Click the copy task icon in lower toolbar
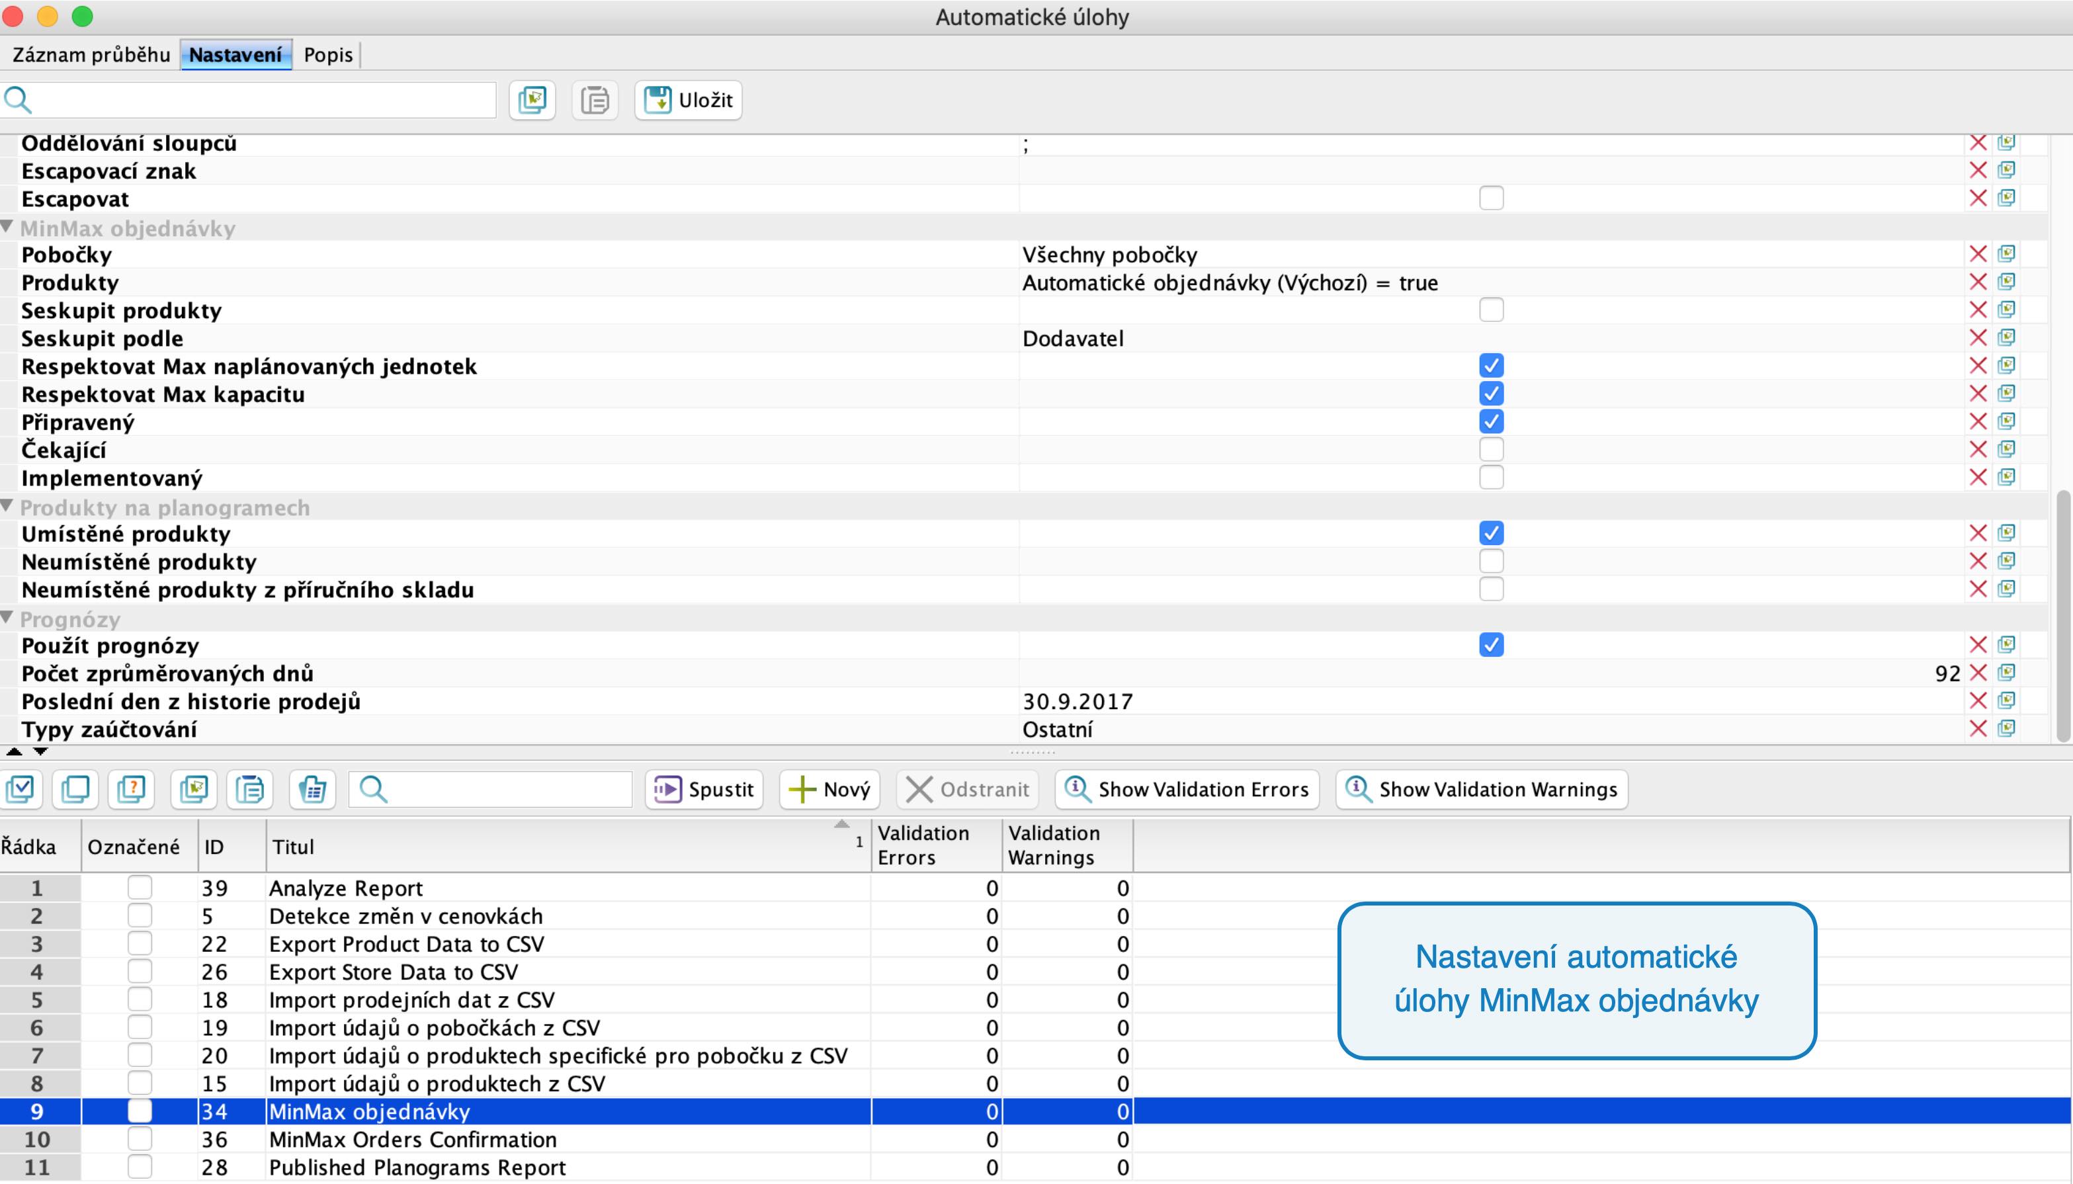This screenshot has width=2073, height=1184. [x=194, y=789]
